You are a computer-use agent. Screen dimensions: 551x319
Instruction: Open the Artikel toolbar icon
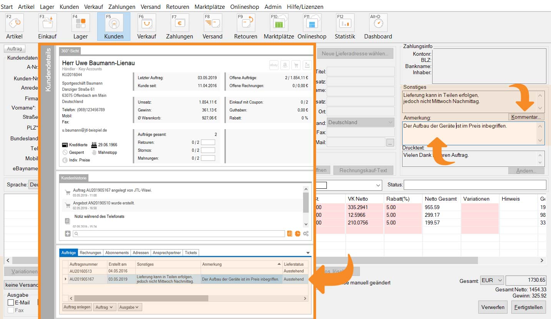point(14,23)
